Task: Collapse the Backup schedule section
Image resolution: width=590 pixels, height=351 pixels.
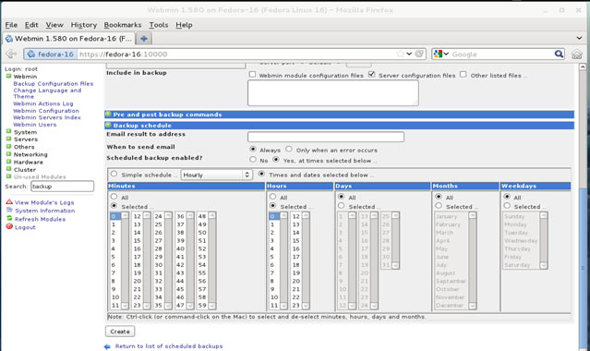Action: (108, 125)
